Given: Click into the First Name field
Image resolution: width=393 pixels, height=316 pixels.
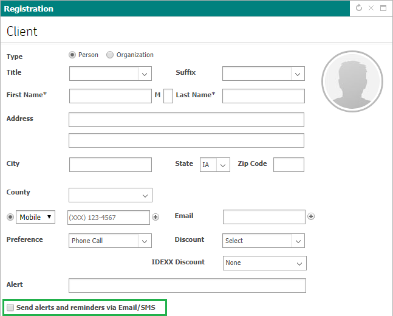Looking at the screenshot, I should (x=111, y=96).
